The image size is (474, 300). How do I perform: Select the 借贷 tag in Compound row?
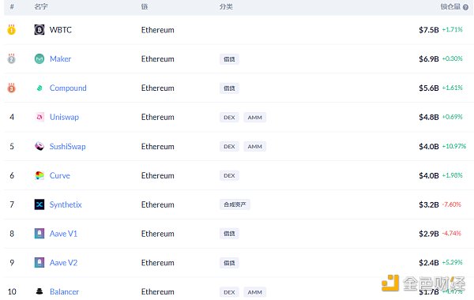click(x=229, y=88)
